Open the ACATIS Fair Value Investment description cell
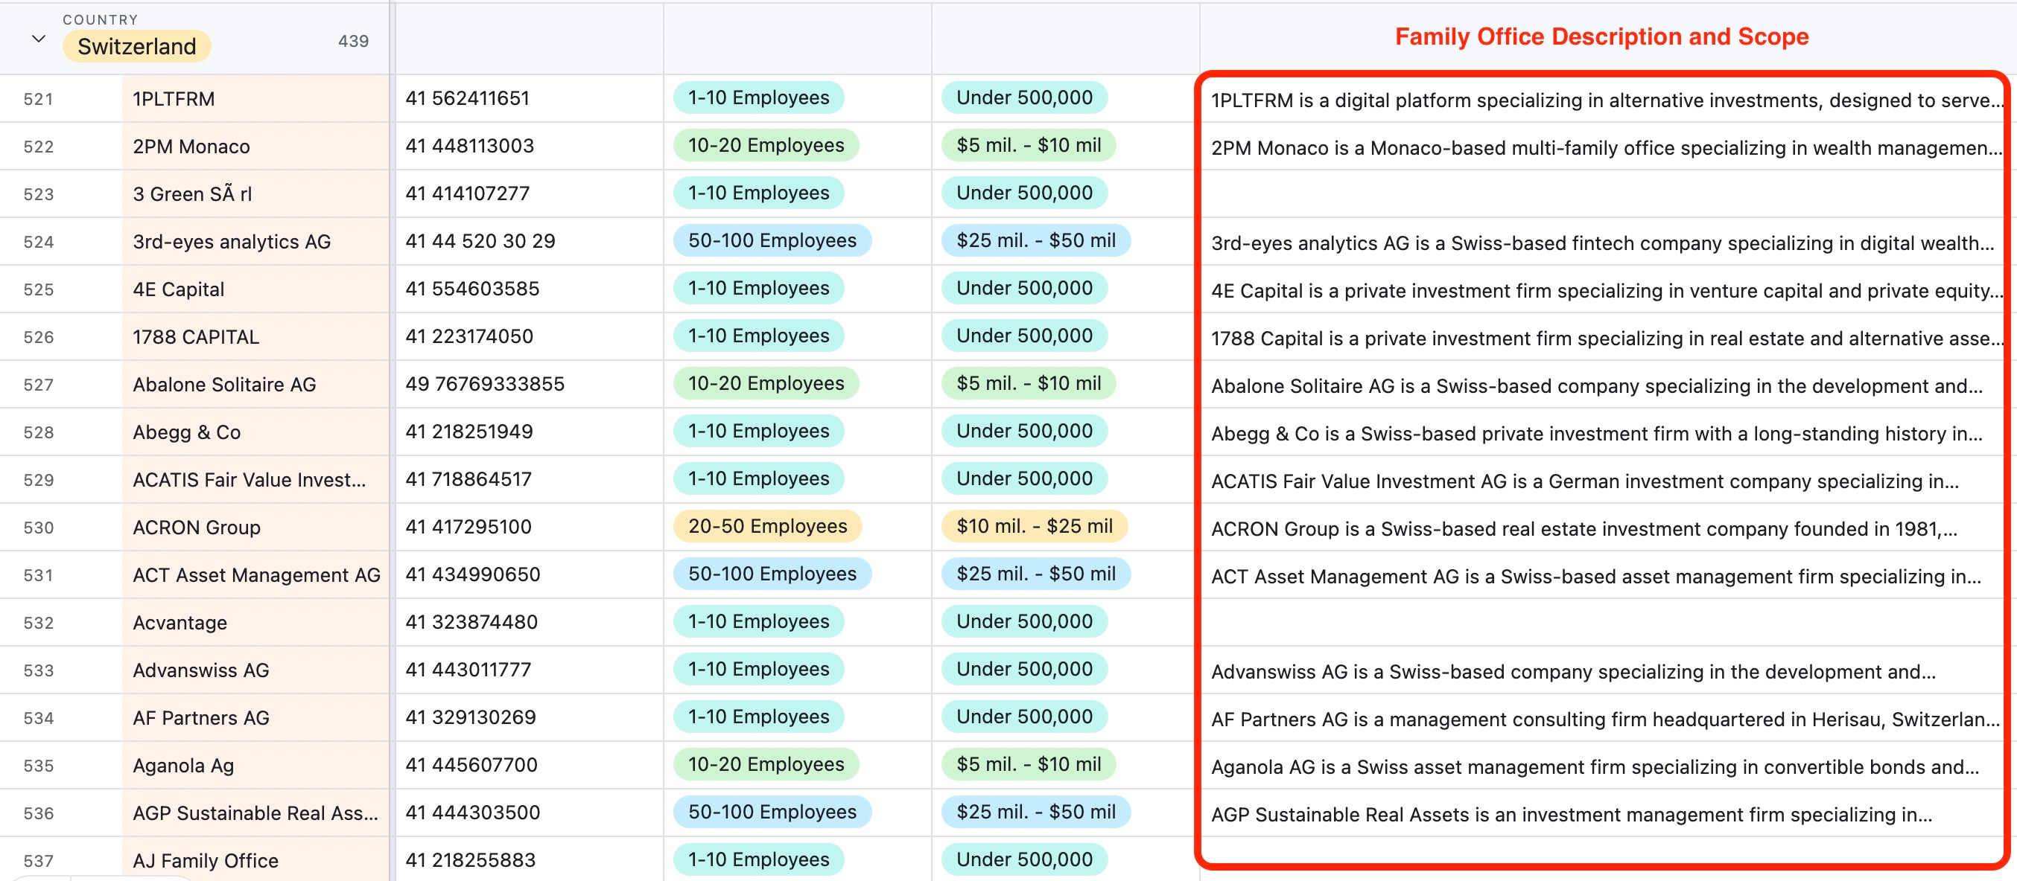 coord(1584,482)
